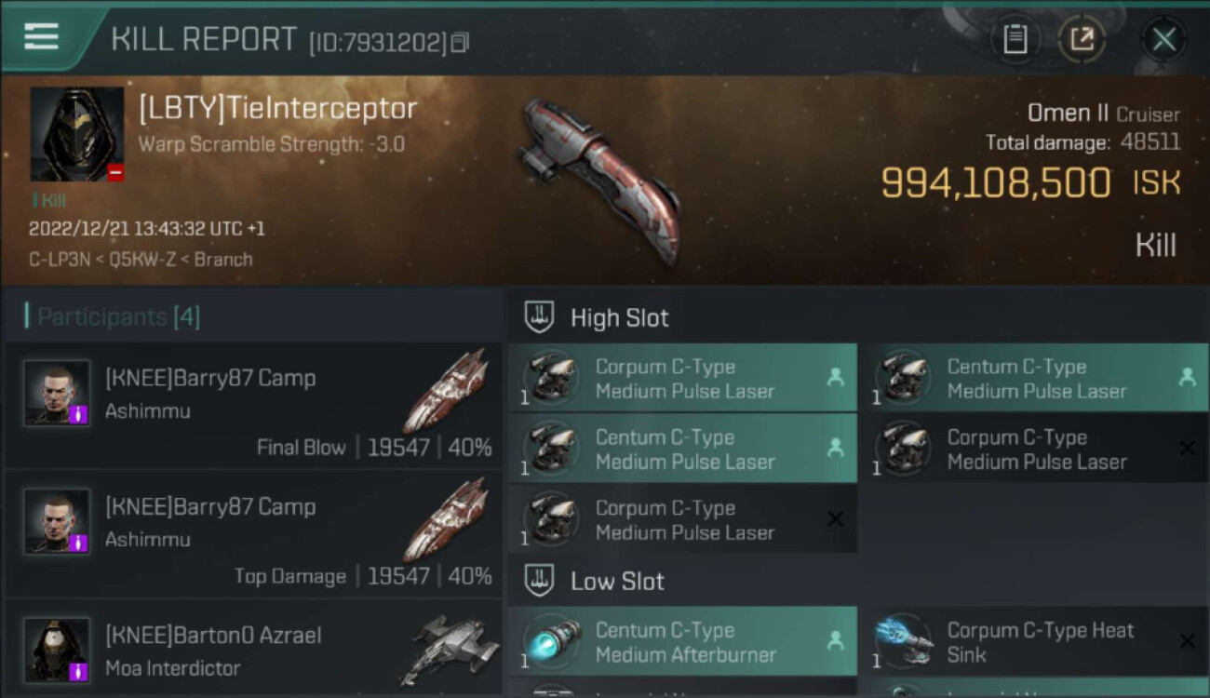Close the kill report window

click(x=1163, y=39)
